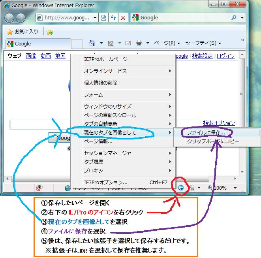This screenshot has height=258, width=261.
Task: Select 現在のタブを画像として menu item
Action: (x=123, y=133)
